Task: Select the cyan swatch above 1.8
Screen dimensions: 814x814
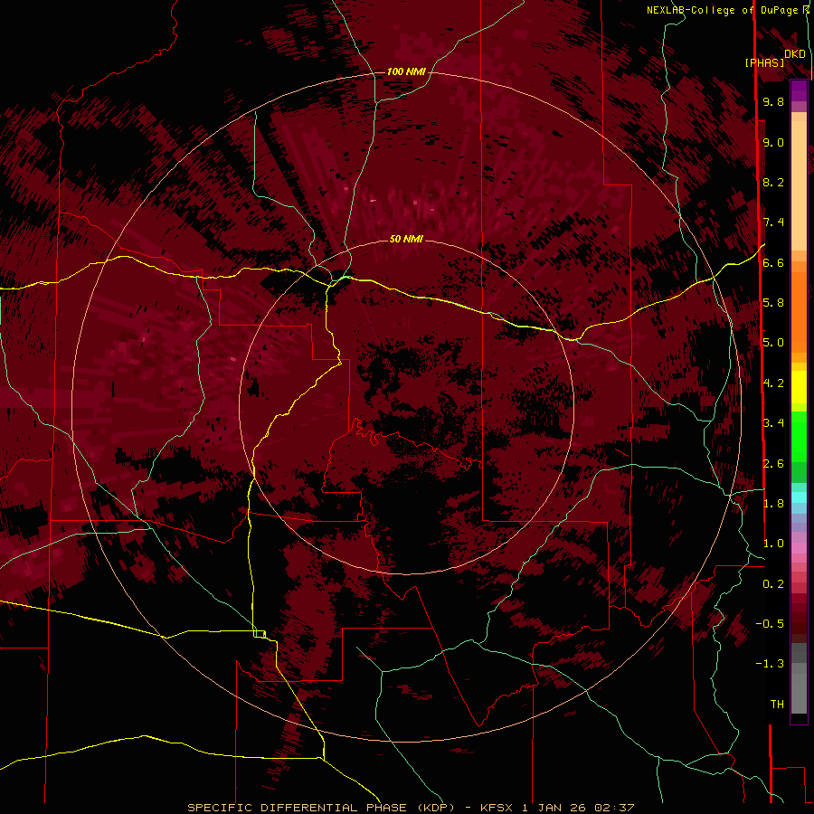Action: click(x=799, y=497)
